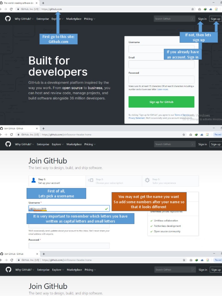Viewport: 222px width, 296px height.
Task: Click the Step 2 subscription icon on Join GitHub
Action: 90,180
